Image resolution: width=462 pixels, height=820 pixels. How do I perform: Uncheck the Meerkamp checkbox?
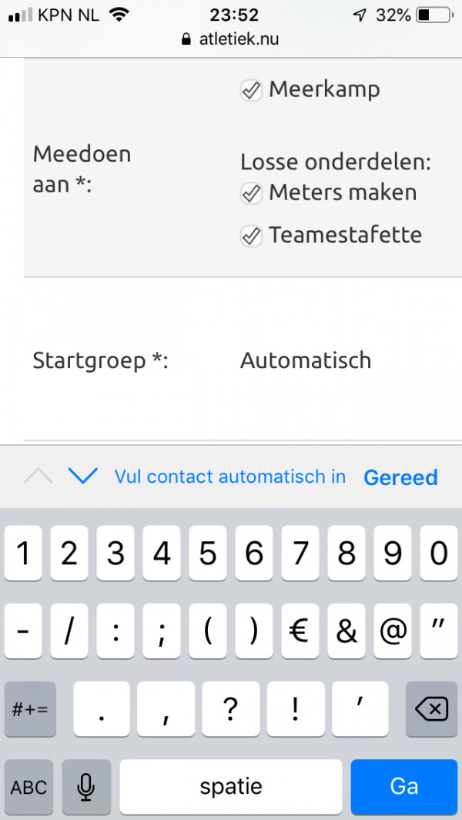[251, 91]
